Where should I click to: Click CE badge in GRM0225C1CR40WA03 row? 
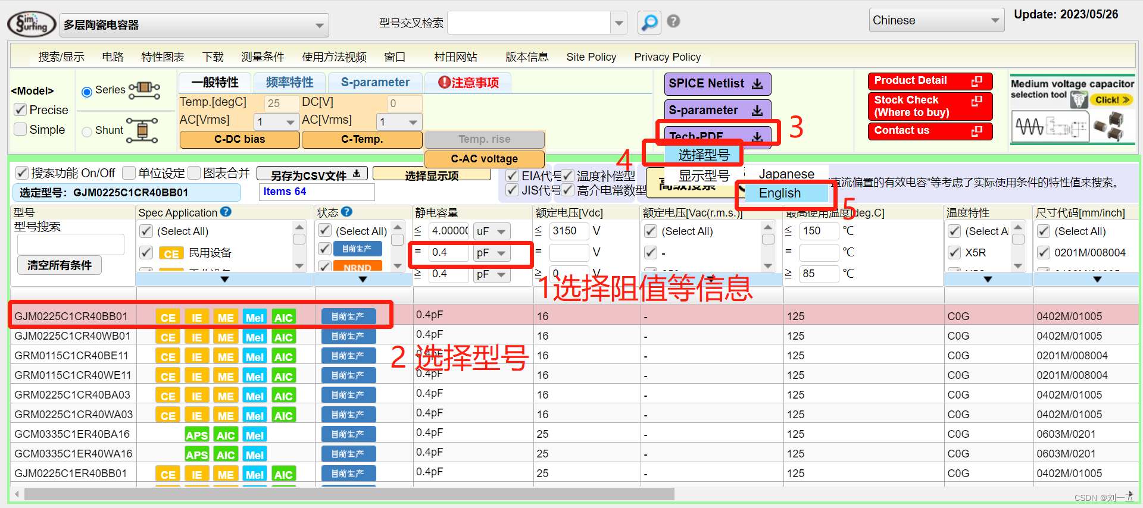pos(168,416)
